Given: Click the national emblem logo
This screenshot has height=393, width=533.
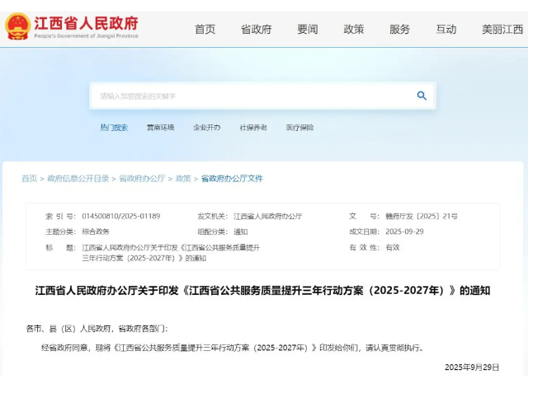Looking at the screenshot, I should point(17,26).
